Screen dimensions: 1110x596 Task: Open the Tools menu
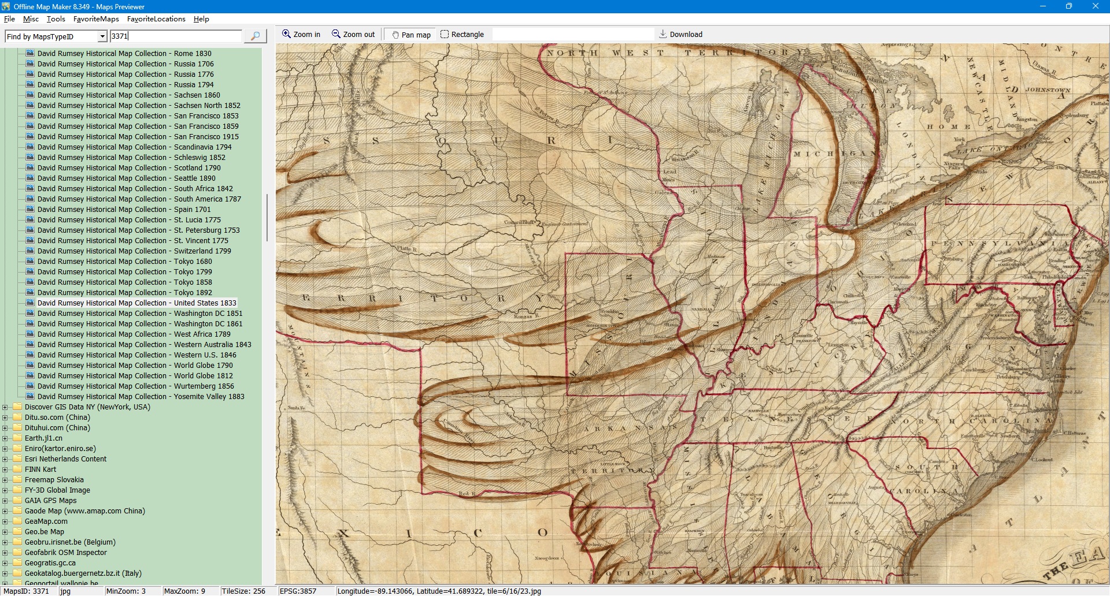(55, 19)
